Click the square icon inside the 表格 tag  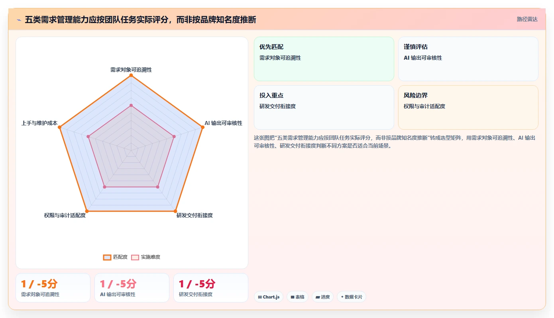tap(293, 297)
